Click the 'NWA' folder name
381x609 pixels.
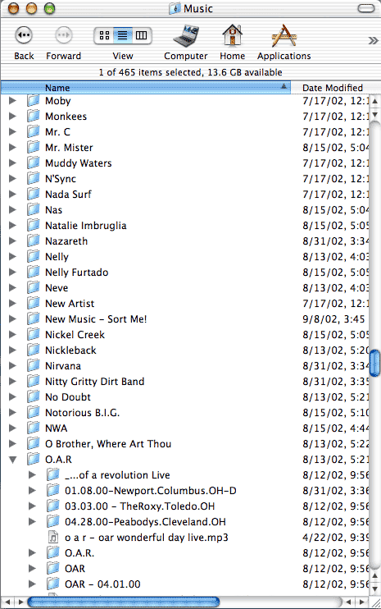click(57, 428)
